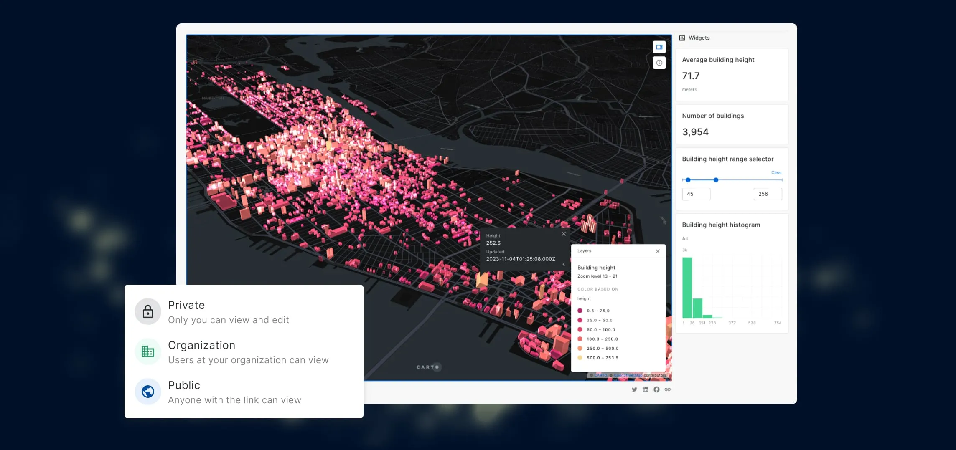Click the CARTO logo on the map

(427, 367)
